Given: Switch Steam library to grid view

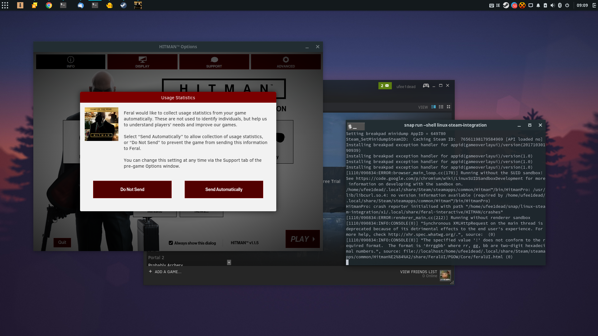Looking at the screenshot, I should (x=448, y=107).
